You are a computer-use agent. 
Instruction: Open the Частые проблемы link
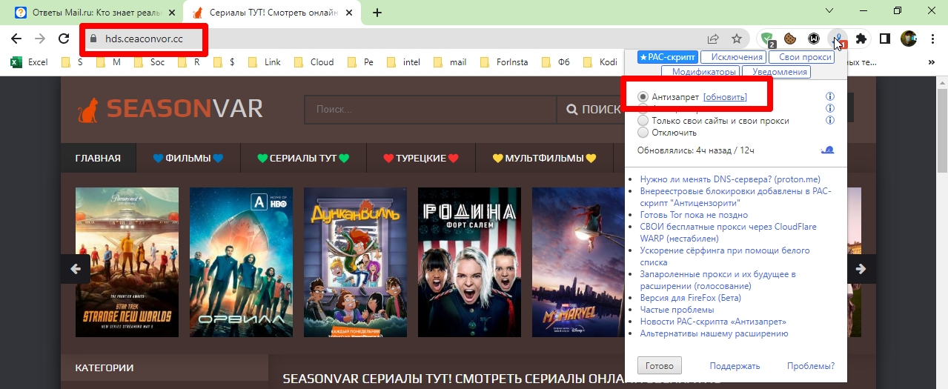(677, 309)
